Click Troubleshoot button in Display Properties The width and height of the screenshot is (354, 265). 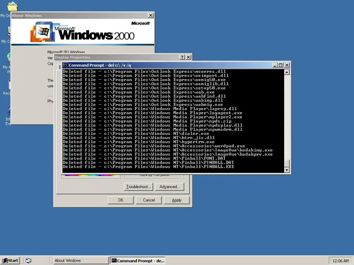tap(138, 187)
